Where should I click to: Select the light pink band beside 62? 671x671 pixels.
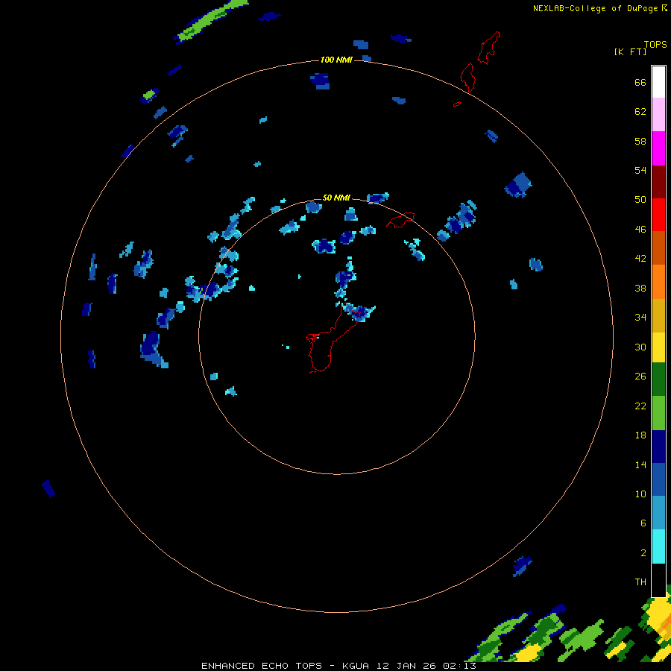(658, 114)
